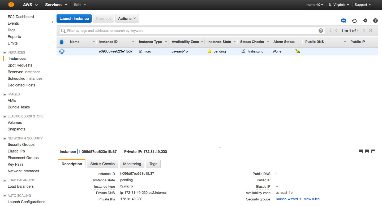Click the orange AWS cube logo

point(11,5)
